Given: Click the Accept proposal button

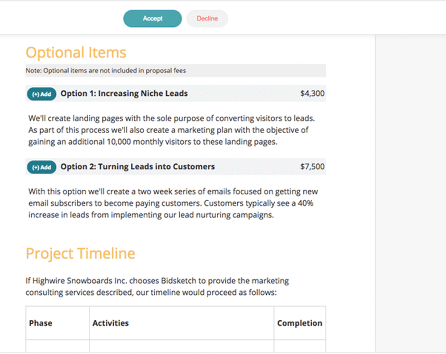Looking at the screenshot, I should [x=153, y=18].
